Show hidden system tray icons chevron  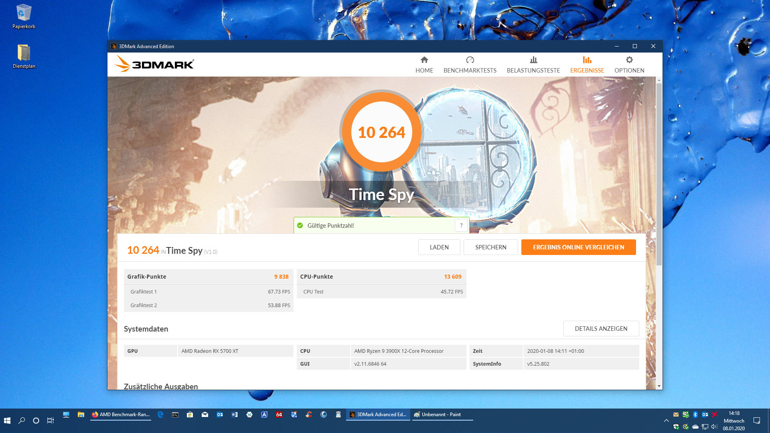pyautogui.click(x=666, y=421)
